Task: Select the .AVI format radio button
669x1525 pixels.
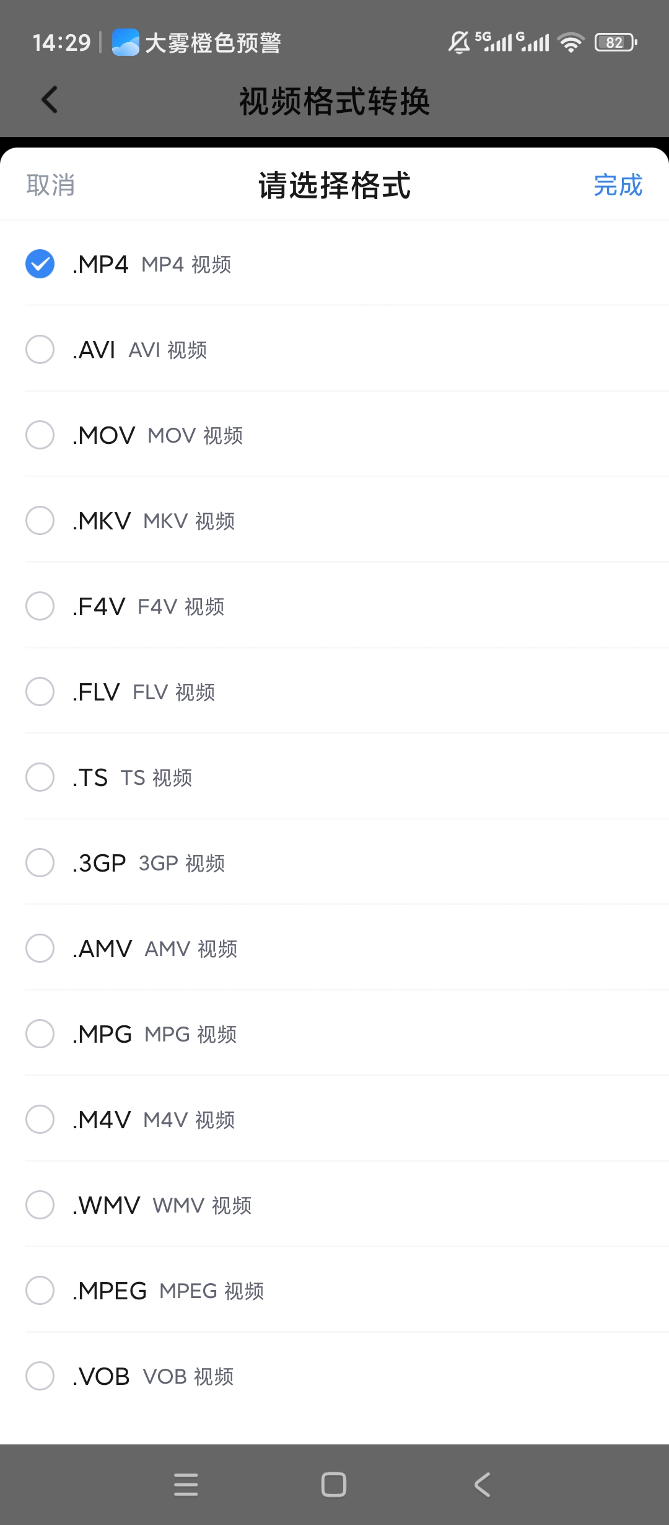Action: (40, 350)
